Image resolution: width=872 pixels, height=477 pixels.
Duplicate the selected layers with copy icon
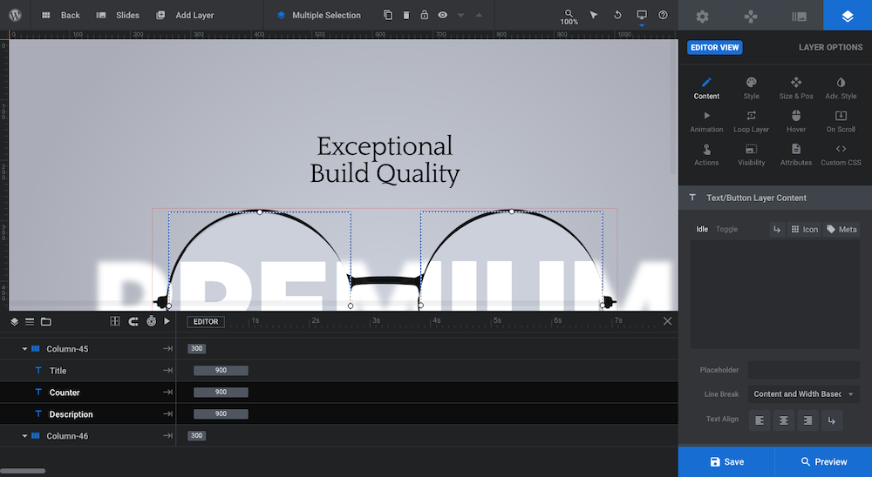tap(388, 15)
